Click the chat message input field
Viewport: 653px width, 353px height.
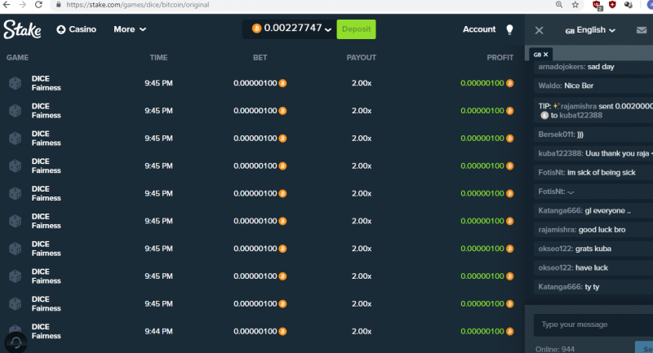593,324
